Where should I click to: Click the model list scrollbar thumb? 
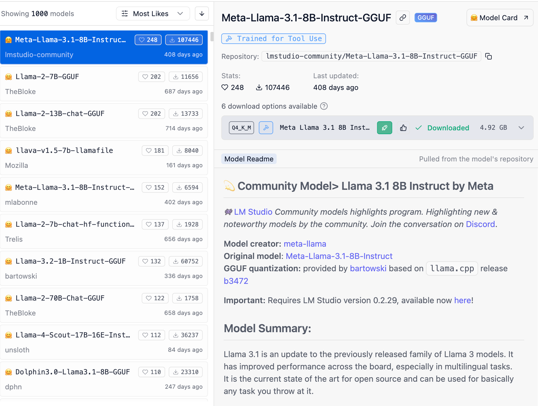click(x=212, y=37)
